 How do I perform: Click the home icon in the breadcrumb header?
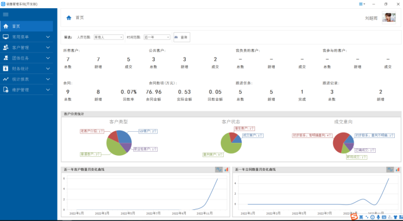[x=69, y=17]
